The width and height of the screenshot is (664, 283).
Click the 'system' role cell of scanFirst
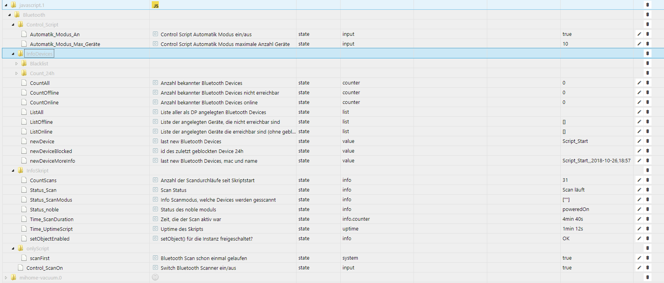click(x=350, y=258)
